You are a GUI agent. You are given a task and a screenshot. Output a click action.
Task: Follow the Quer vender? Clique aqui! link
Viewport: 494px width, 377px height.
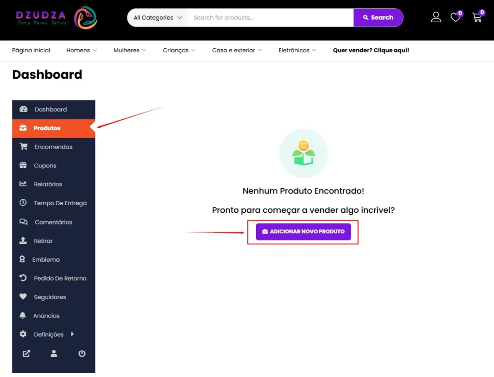click(371, 50)
